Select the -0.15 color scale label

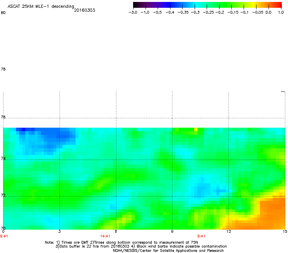coord(233,12)
